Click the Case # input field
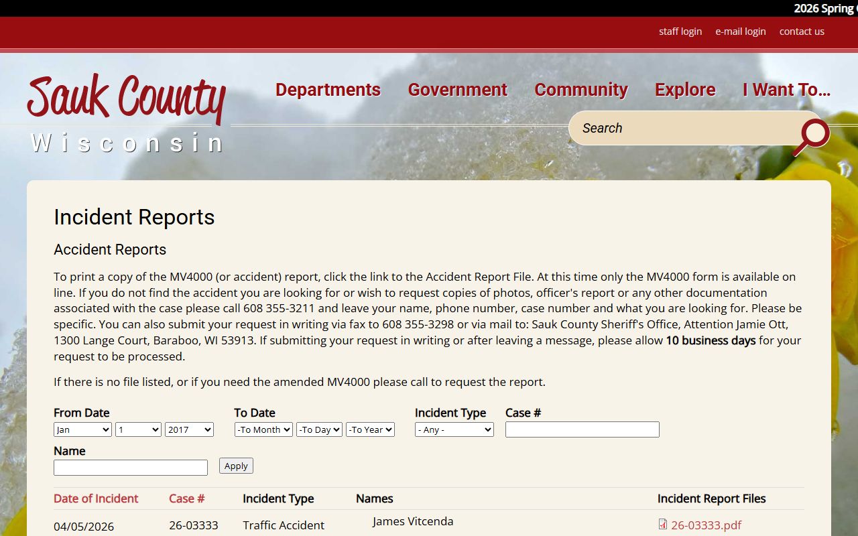Screen dimensions: 858x536 point(583,429)
